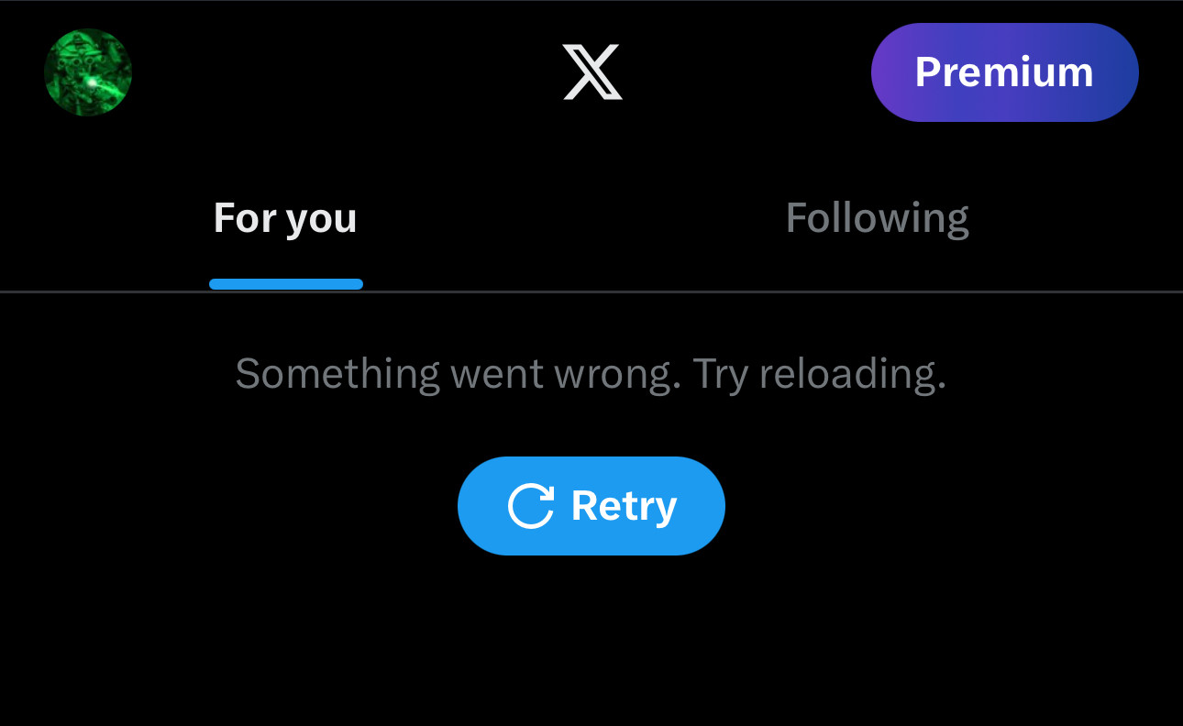Tap the round green profile picture
This screenshot has width=1183, height=726.
click(88, 72)
